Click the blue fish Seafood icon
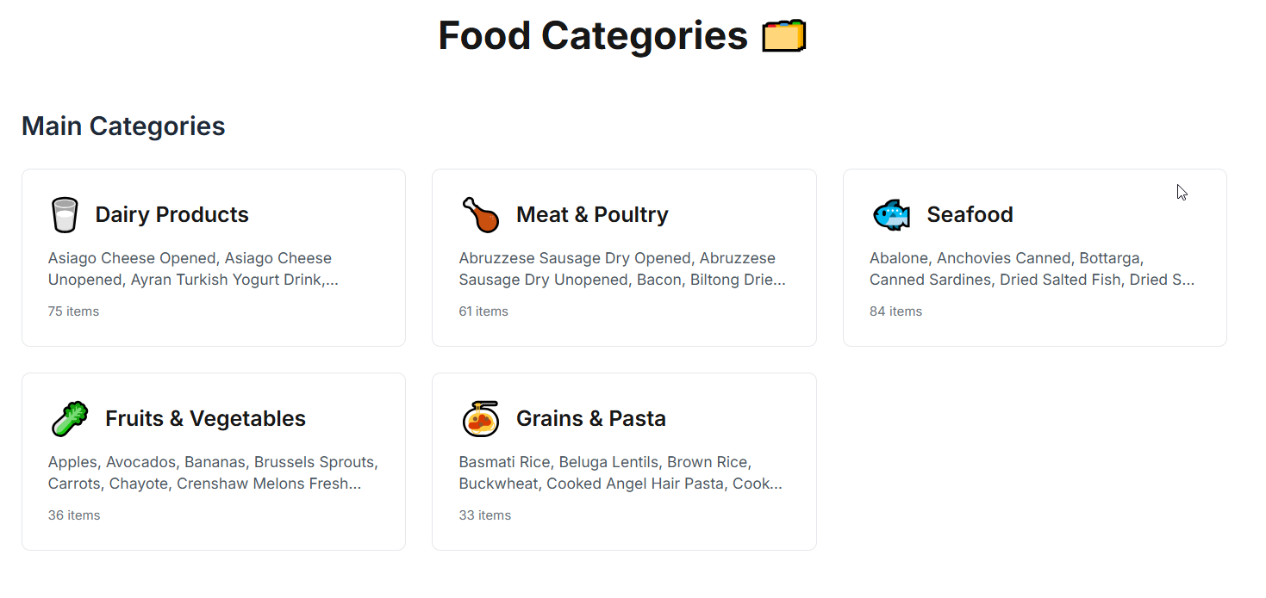 tap(890, 214)
